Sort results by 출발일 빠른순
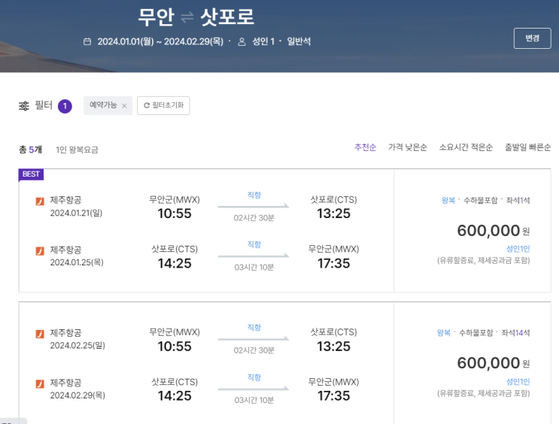 tap(527, 147)
